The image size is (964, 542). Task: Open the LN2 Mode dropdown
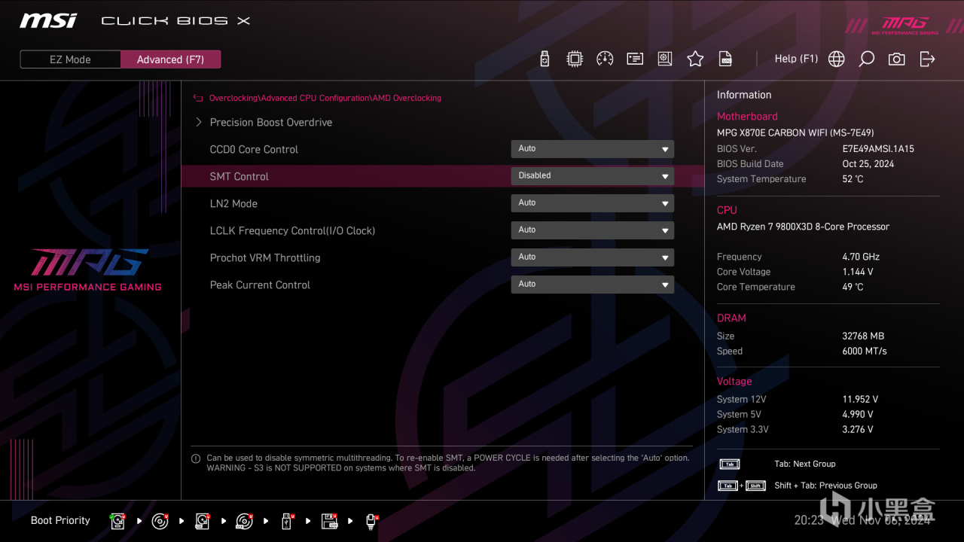pyautogui.click(x=592, y=203)
